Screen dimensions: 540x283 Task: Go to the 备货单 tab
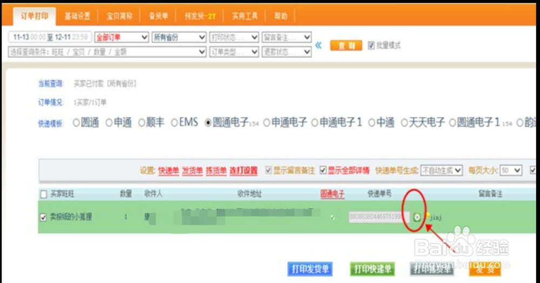[x=158, y=16]
